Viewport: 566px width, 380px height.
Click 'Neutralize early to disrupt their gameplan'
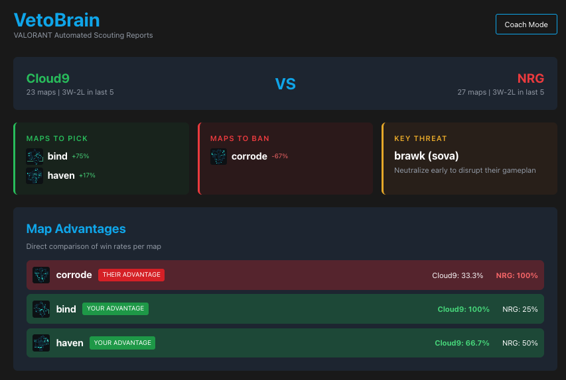[465, 170]
